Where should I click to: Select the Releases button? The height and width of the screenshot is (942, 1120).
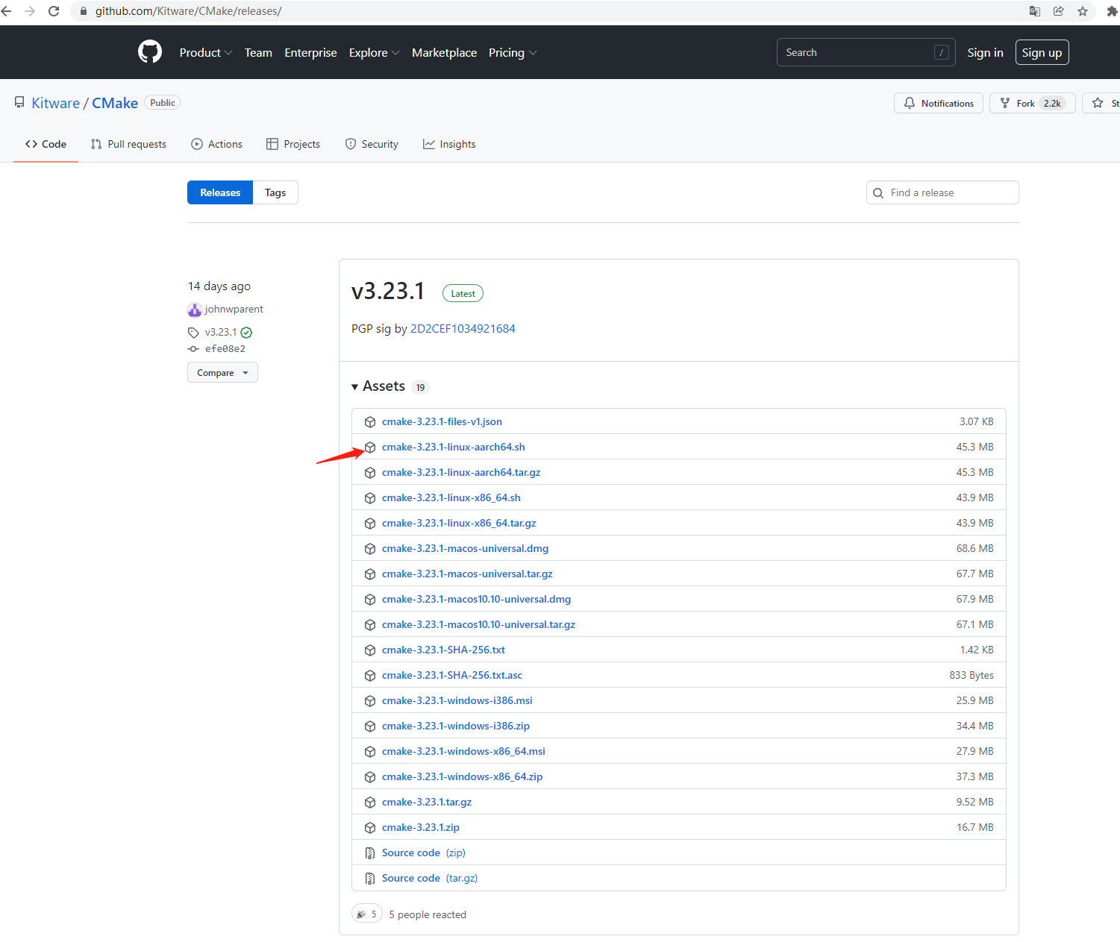[x=220, y=192]
